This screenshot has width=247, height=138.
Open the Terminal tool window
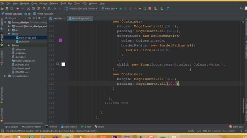pyautogui.click(x=51, y=127)
